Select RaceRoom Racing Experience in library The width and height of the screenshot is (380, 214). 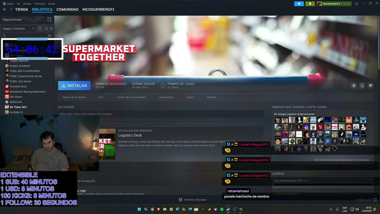point(27,92)
